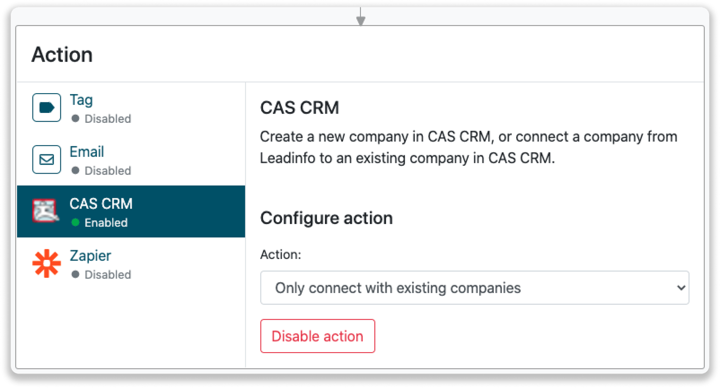Enable the Email action
Image resolution: width=720 pixels, height=388 pixels.
coord(86,152)
